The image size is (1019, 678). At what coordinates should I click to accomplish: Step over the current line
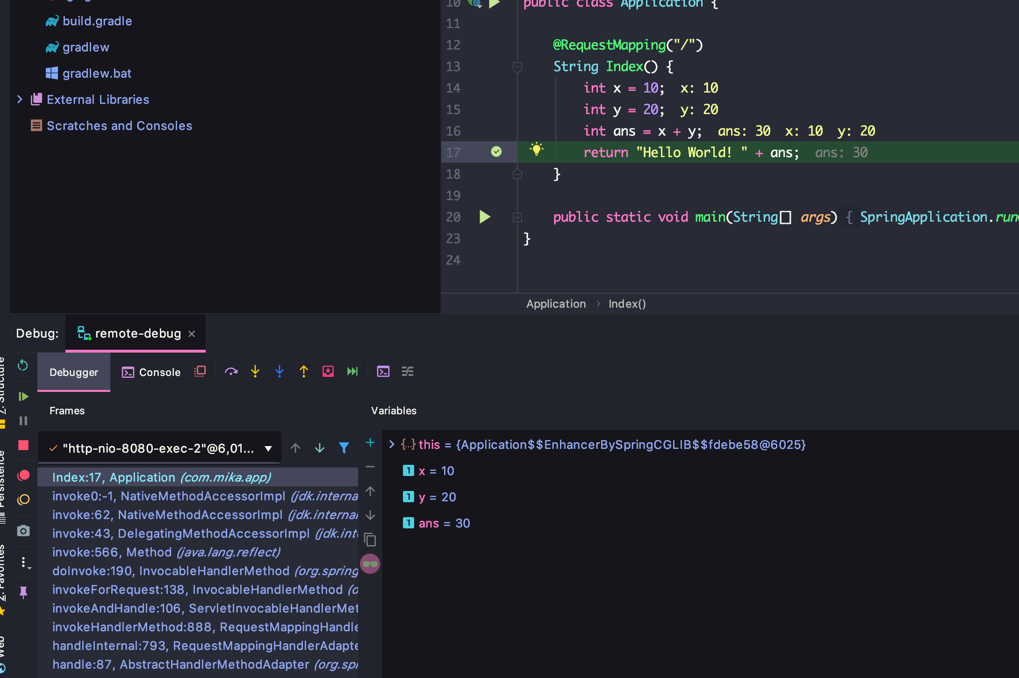click(x=231, y=372)
